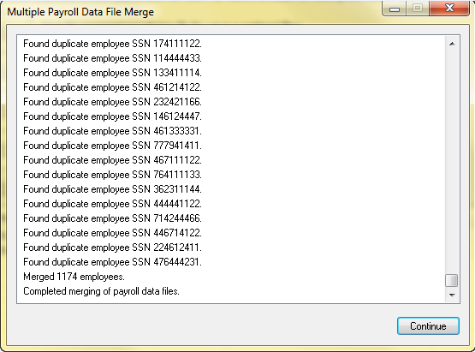Click the scrollbar thumb handle
The image size is (475, 352).
point(452,280)
